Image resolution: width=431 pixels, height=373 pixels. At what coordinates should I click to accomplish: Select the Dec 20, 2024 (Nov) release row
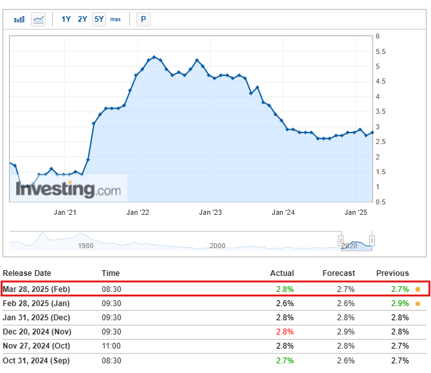click(x=214, y=332)
